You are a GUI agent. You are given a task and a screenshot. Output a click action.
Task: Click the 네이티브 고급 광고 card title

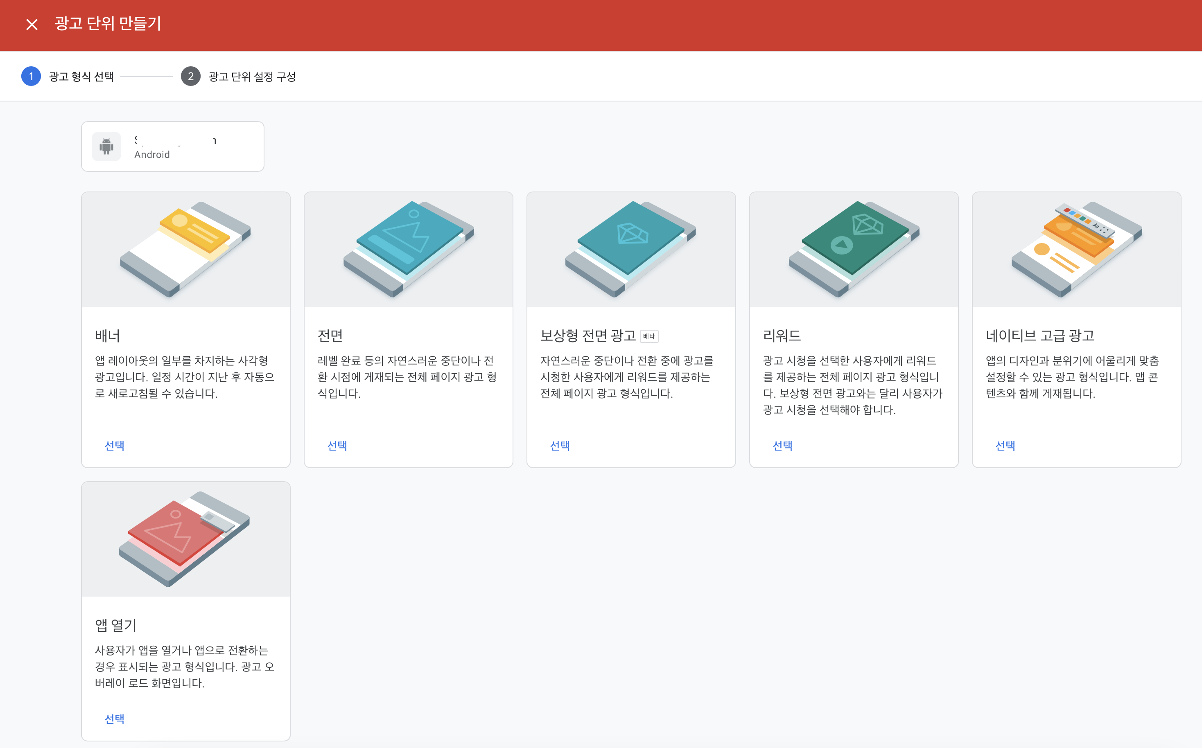1040,336
